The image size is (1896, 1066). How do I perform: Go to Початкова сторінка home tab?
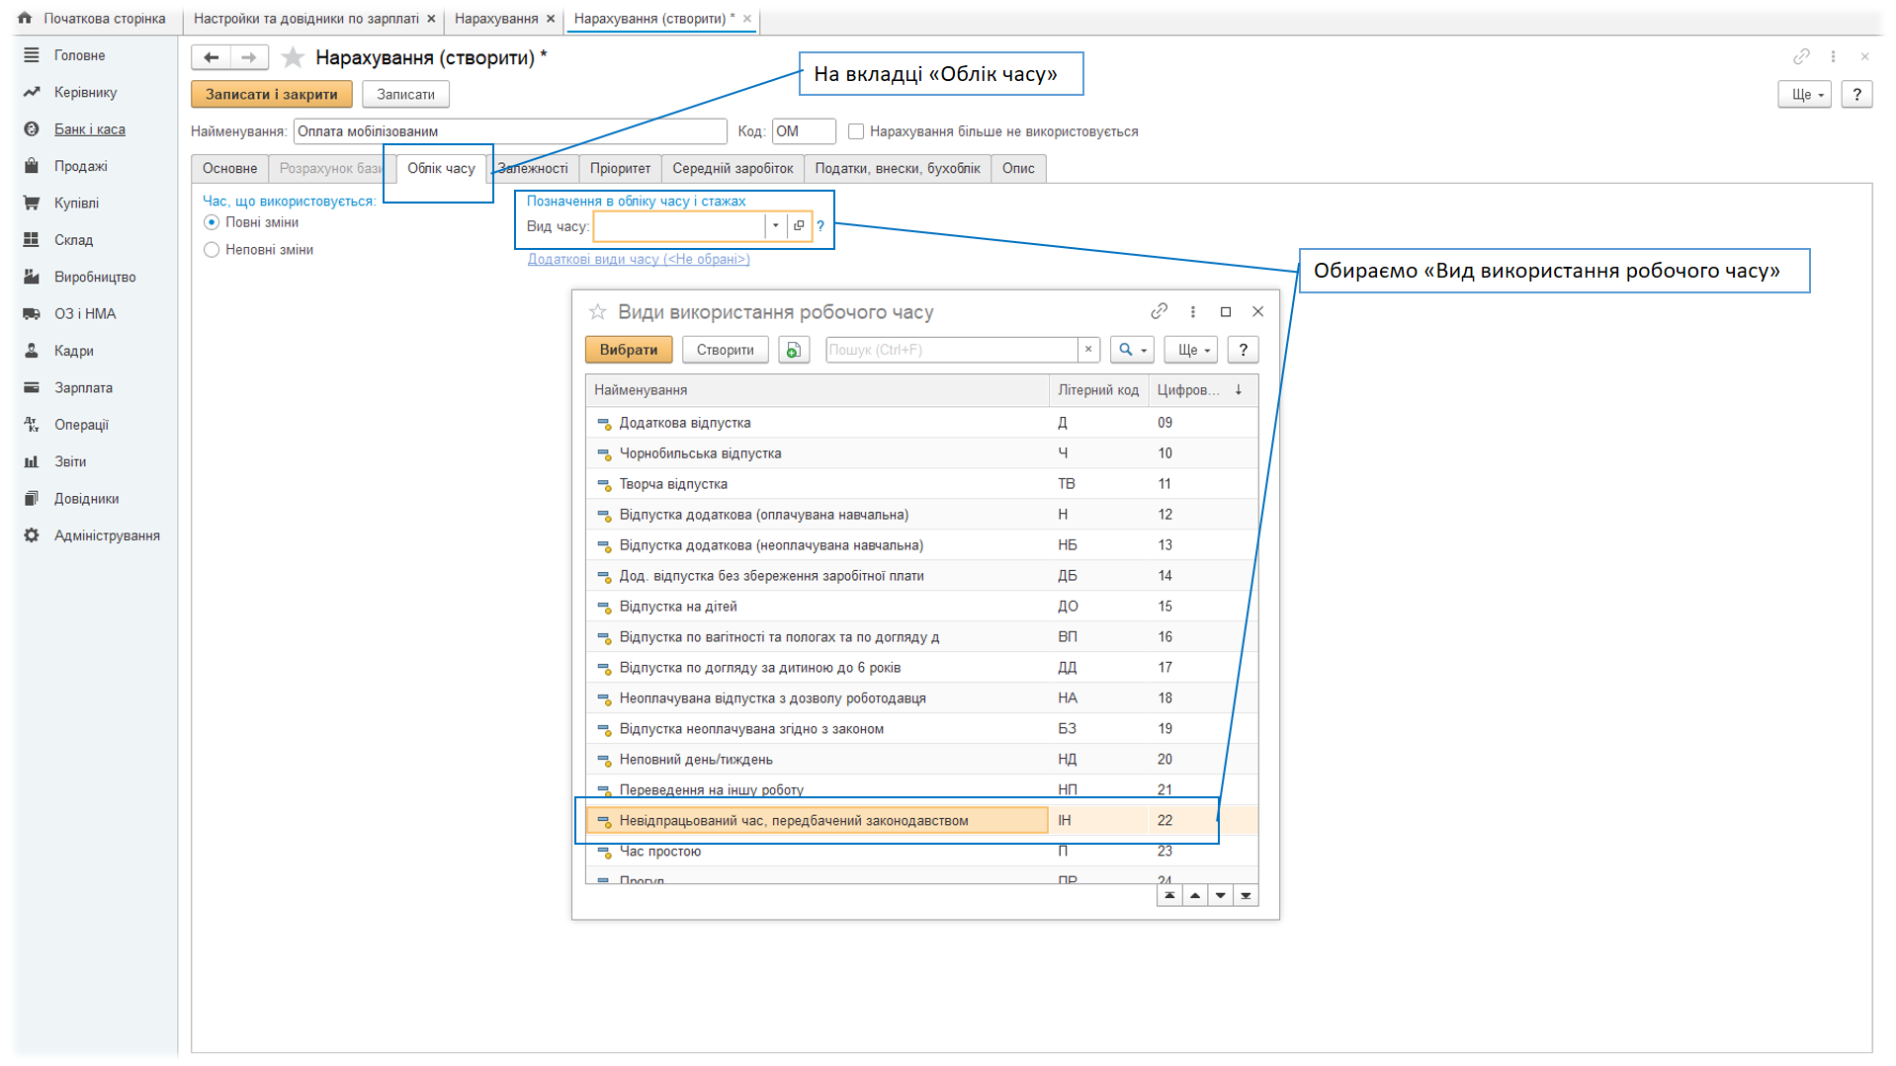(x=93, y=19)
